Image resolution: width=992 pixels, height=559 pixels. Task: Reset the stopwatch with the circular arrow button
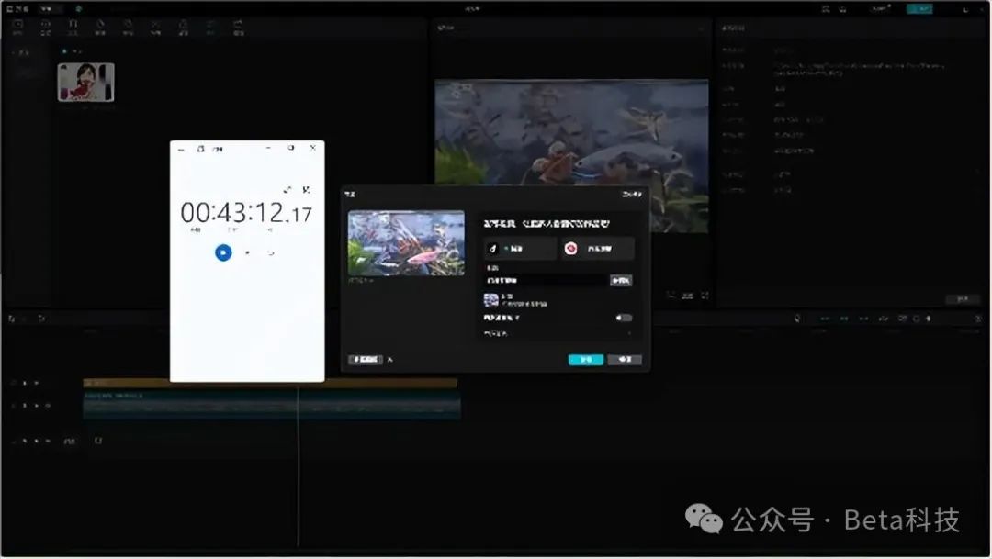(x=271, y=253)
